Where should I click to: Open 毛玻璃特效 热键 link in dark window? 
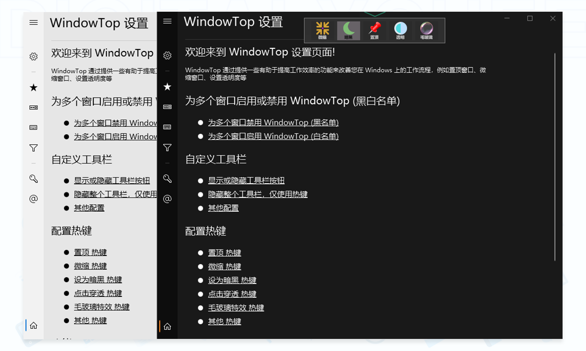(x=236, y=308)
